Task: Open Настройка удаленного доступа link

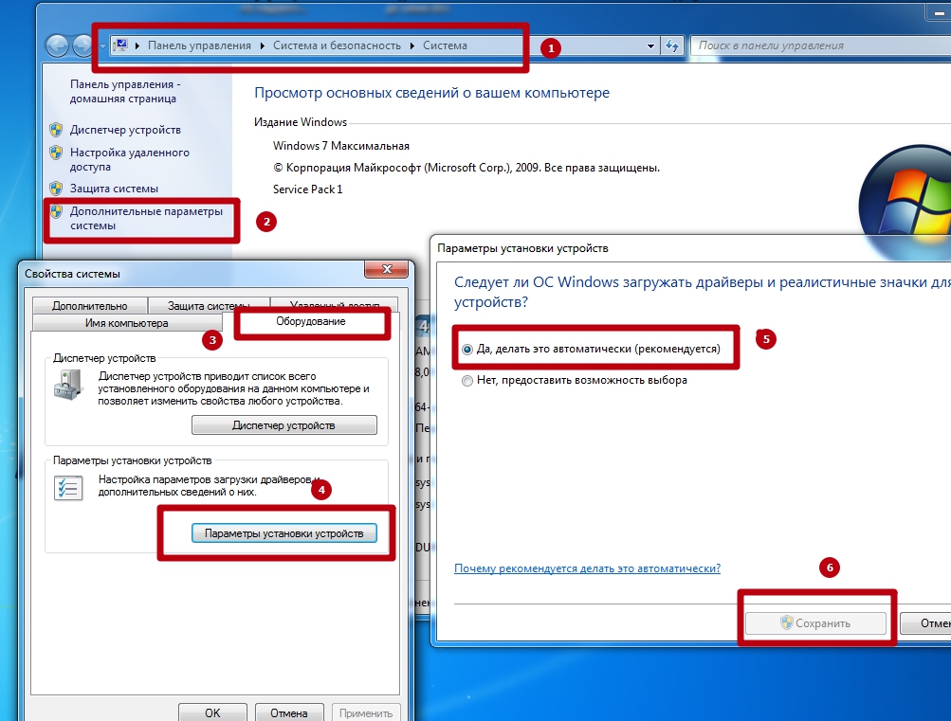Action: [130, 159]
